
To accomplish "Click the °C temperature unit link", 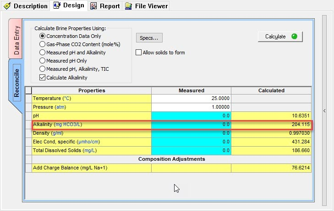I will [67, 99].
